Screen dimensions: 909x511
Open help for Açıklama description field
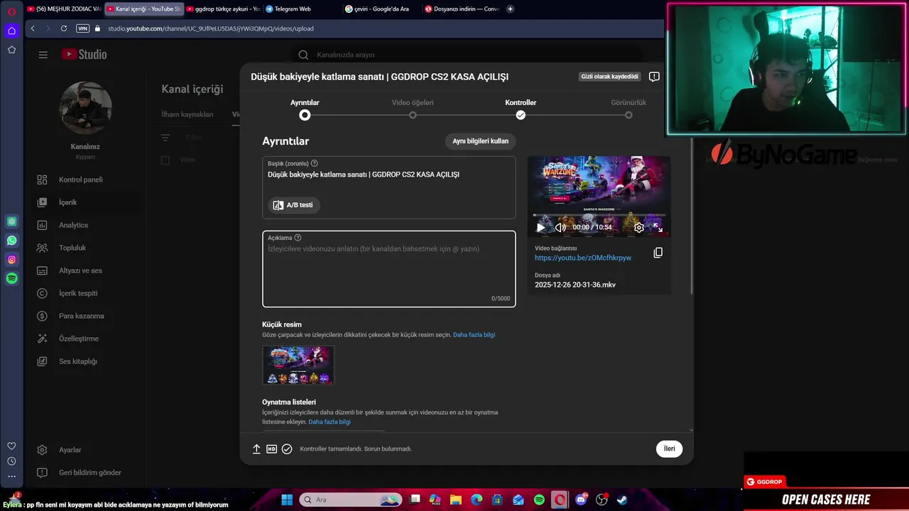click(298, 238)
